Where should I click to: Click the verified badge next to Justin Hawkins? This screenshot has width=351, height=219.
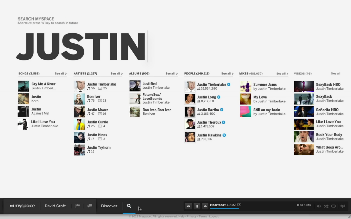[x=224, y=135]
